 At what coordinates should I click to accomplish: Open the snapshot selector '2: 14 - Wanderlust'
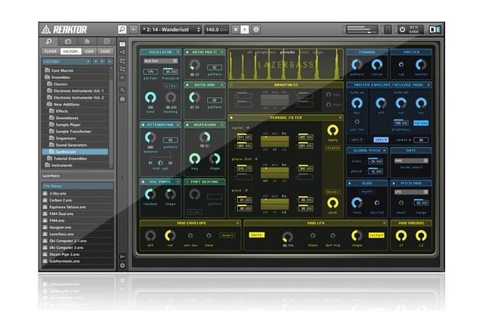point(171,29)
